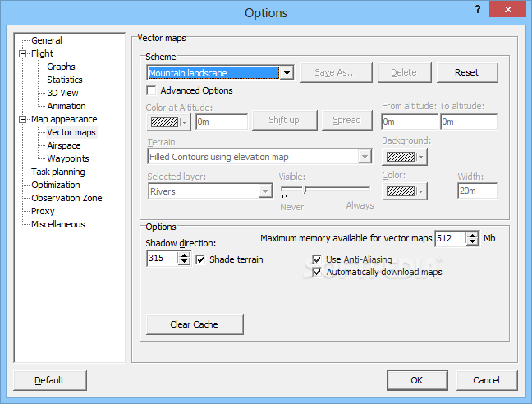Select Vector maps tree item
The image size is (532, 404).
[x=71, y=132]
